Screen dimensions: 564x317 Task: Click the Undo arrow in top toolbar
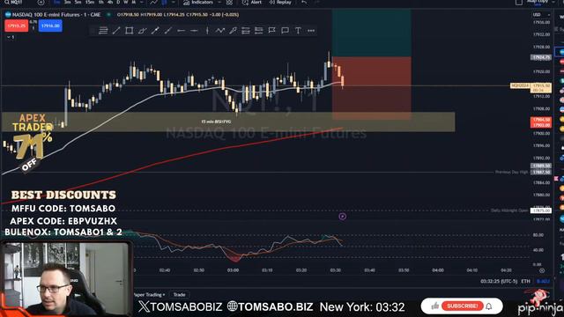304,2
